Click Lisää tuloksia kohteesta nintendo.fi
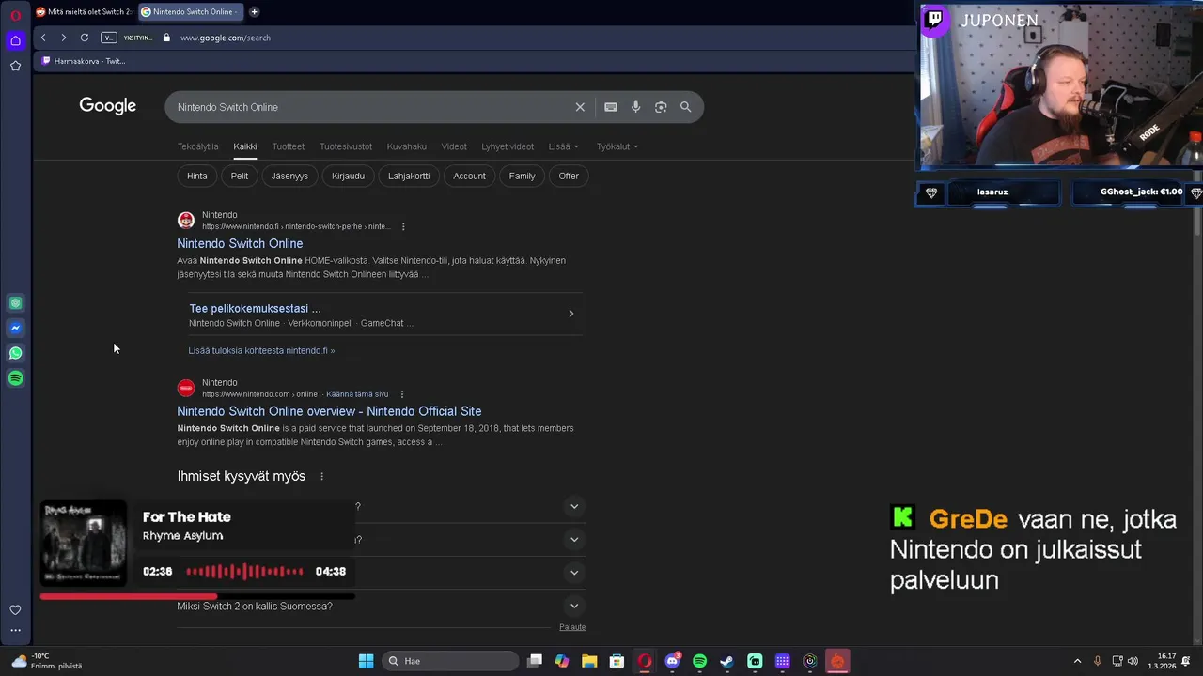 click(x=261, y=350)
